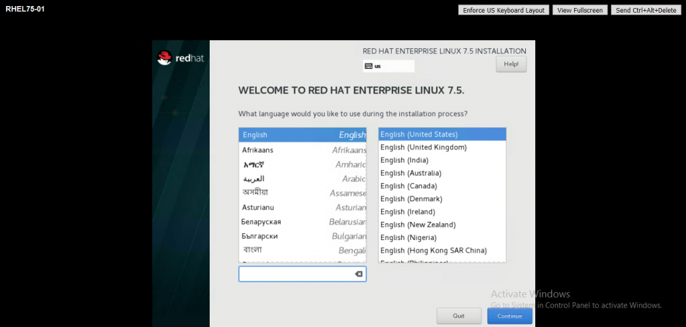Choose English (Denmark) locale
This screenshot has height=327, width=686.
442,199
